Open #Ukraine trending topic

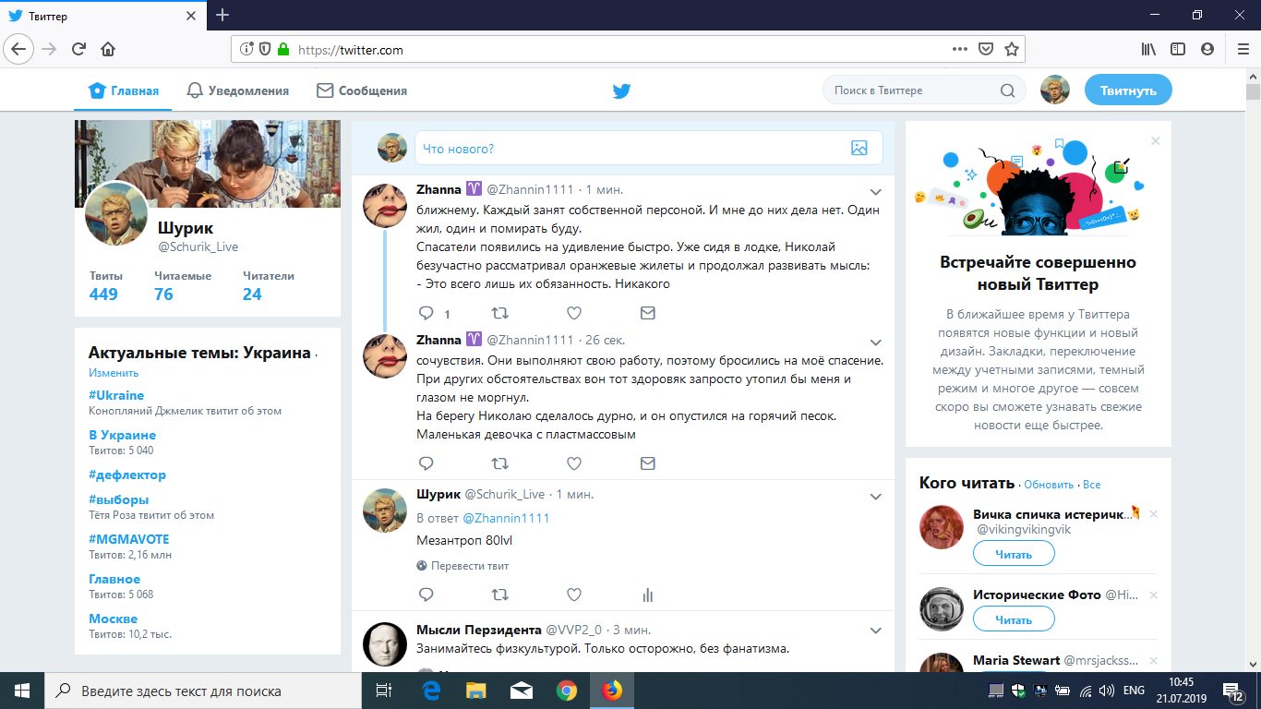point(116,395)
